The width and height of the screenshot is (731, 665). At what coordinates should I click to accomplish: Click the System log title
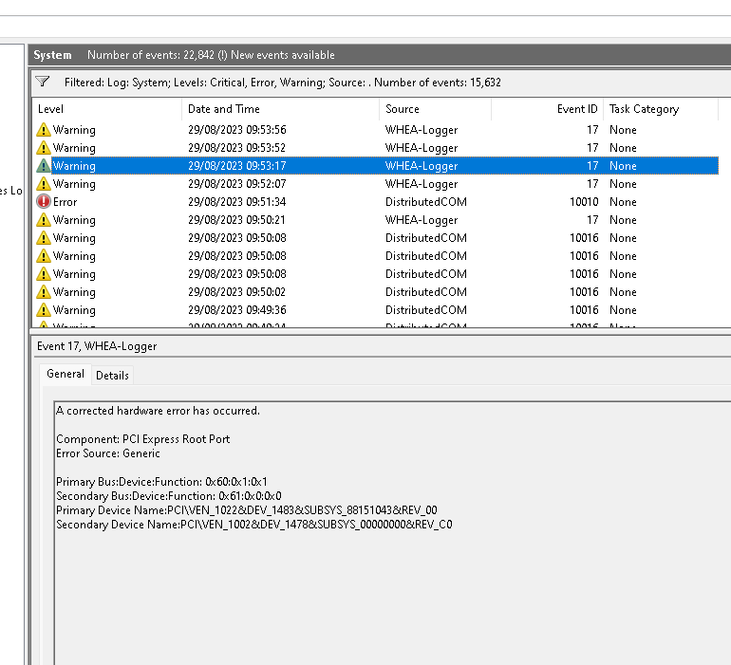tap(52, 55)
